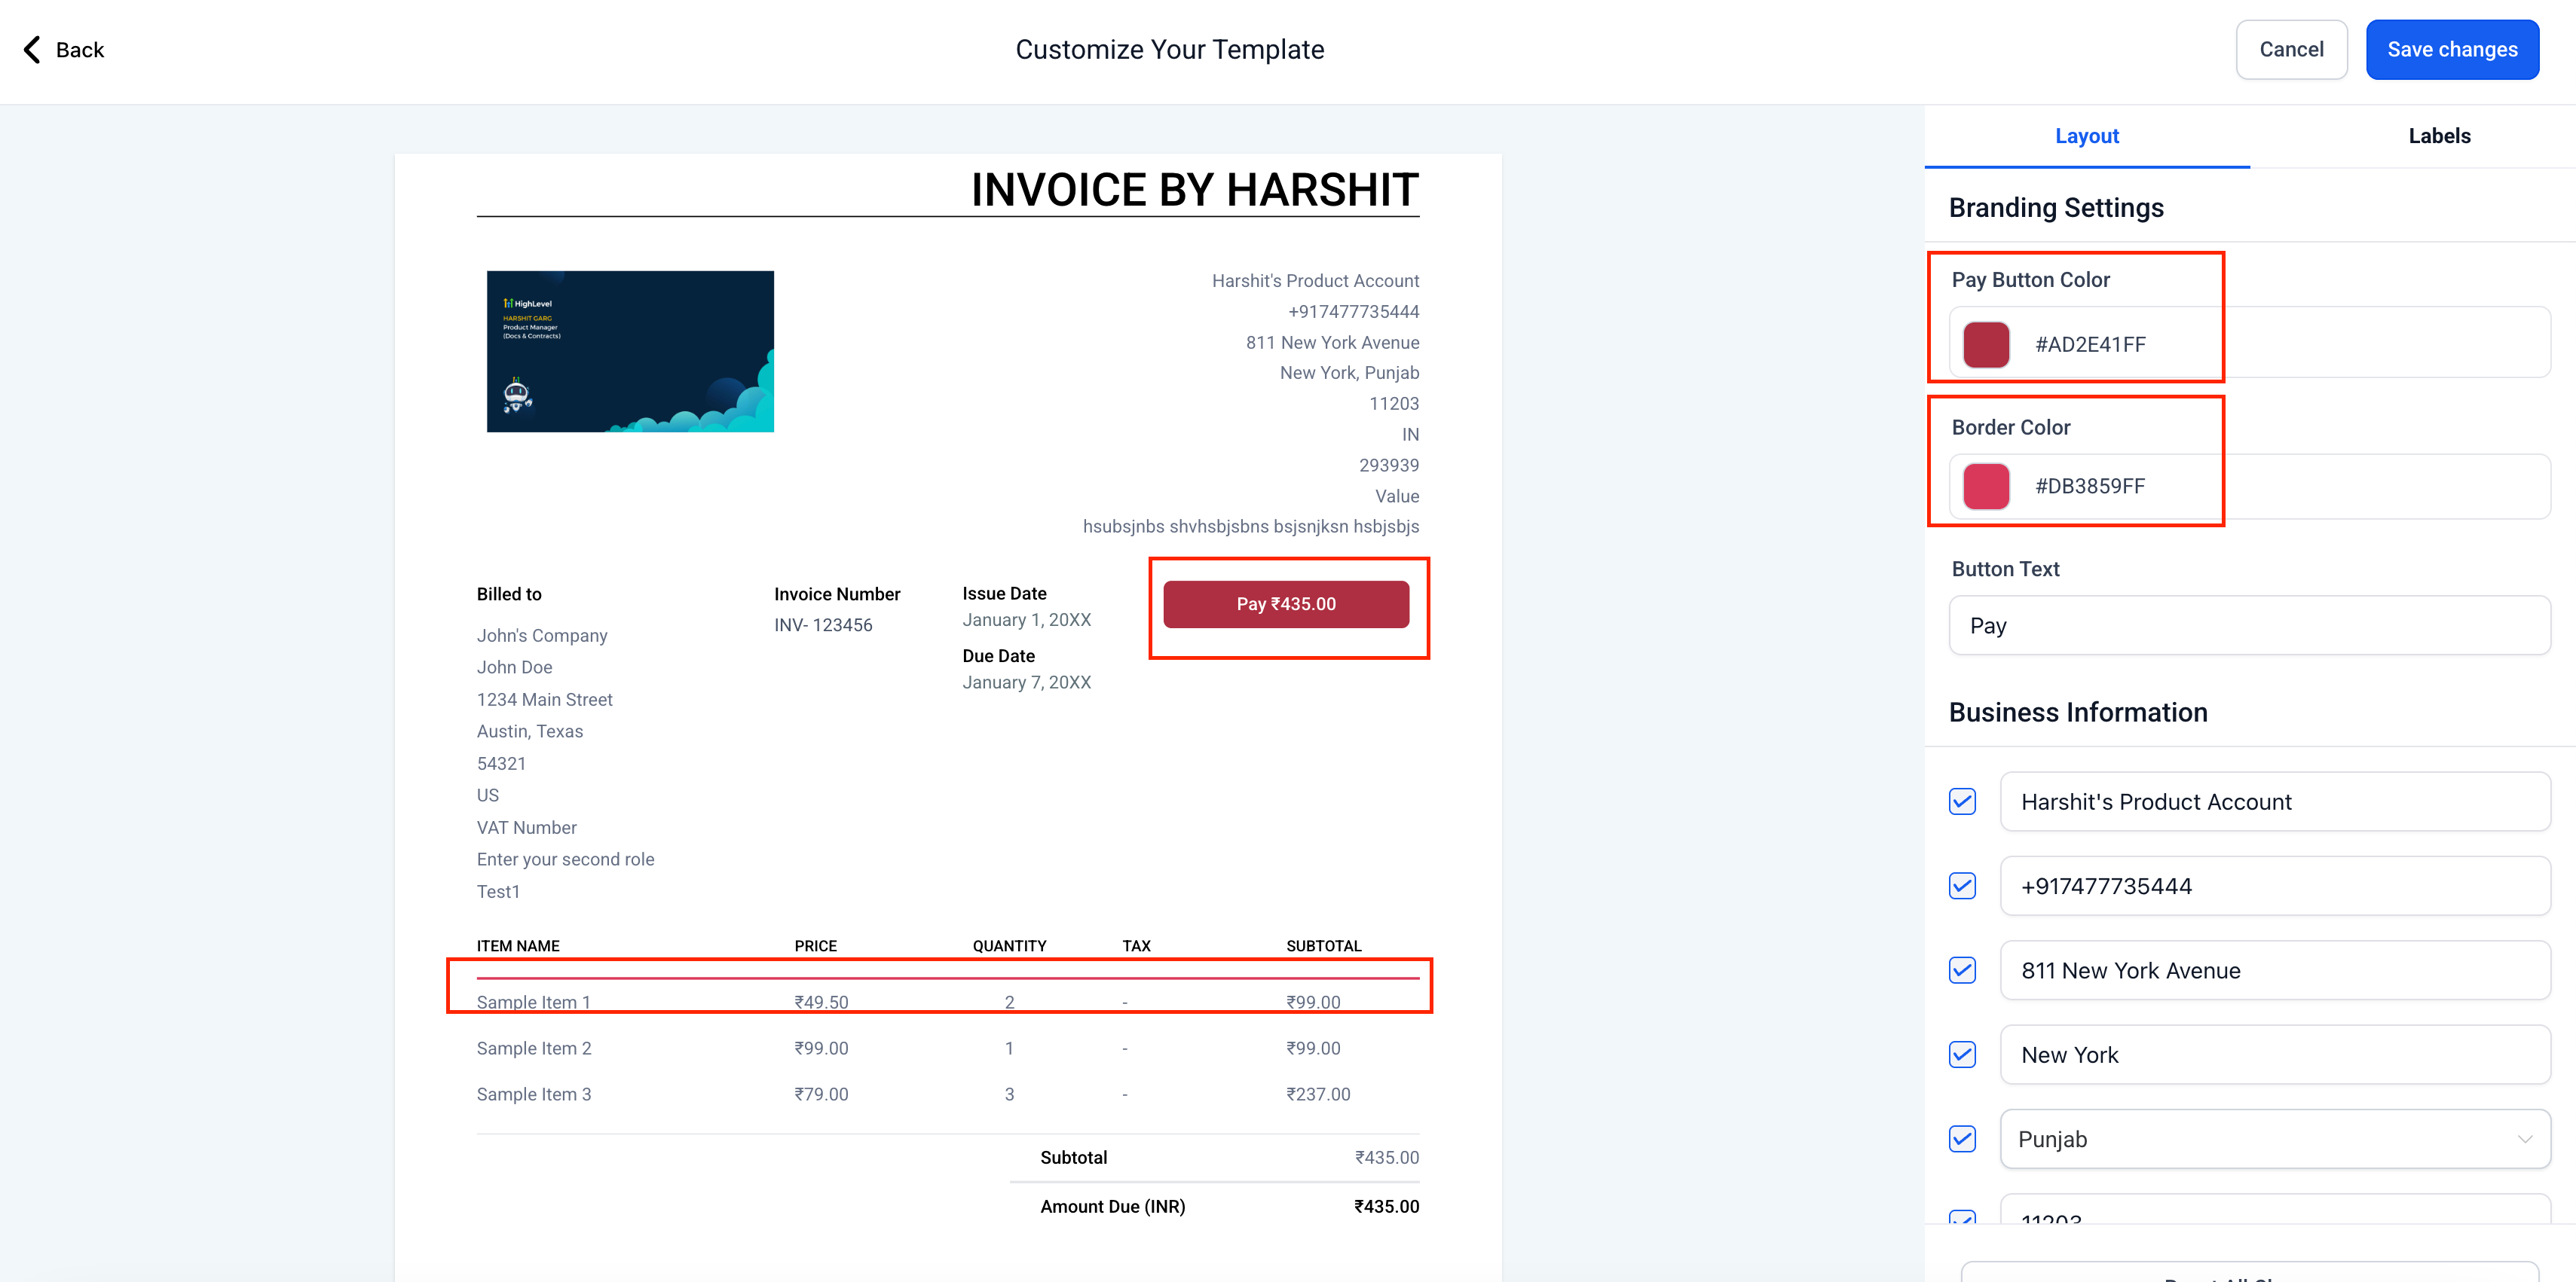The width and height of the screenshot is (2576, 1282).
Task: Disable the New York city checkbox
Action: point(1962,1055)
